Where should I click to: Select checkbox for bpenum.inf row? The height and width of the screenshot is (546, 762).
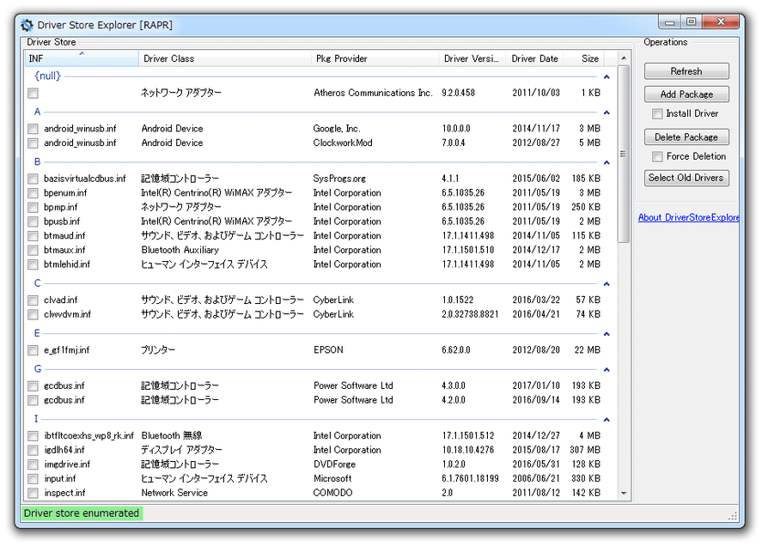tap(33, 193)
